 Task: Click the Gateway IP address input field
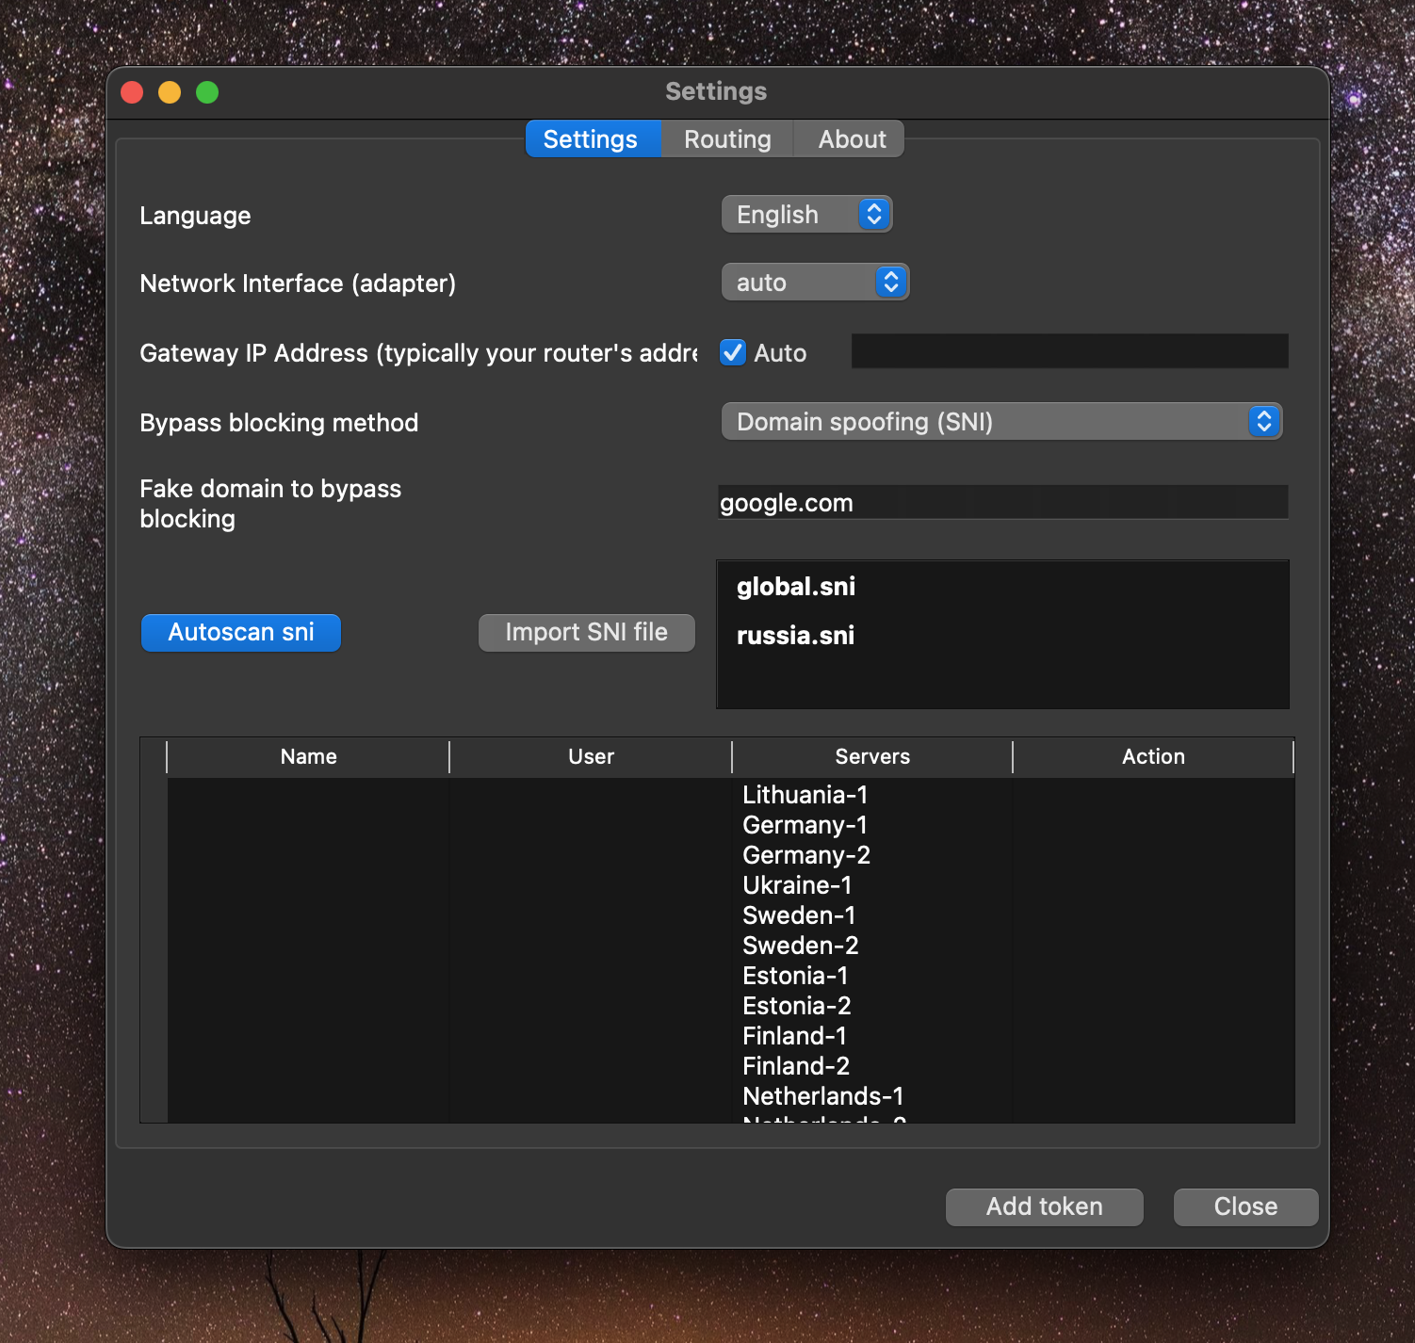[1069, 351]
